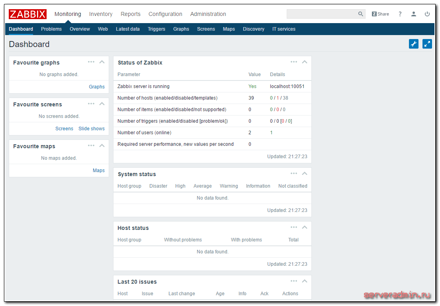Follow the Slide shows link
The image size is (440, 306).
coord(92,129)
